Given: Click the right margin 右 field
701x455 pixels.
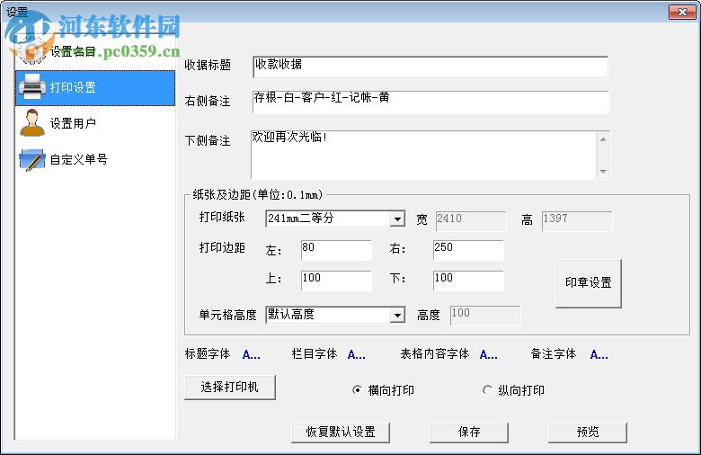Looking at the screenshot, I should click(468, 250).
